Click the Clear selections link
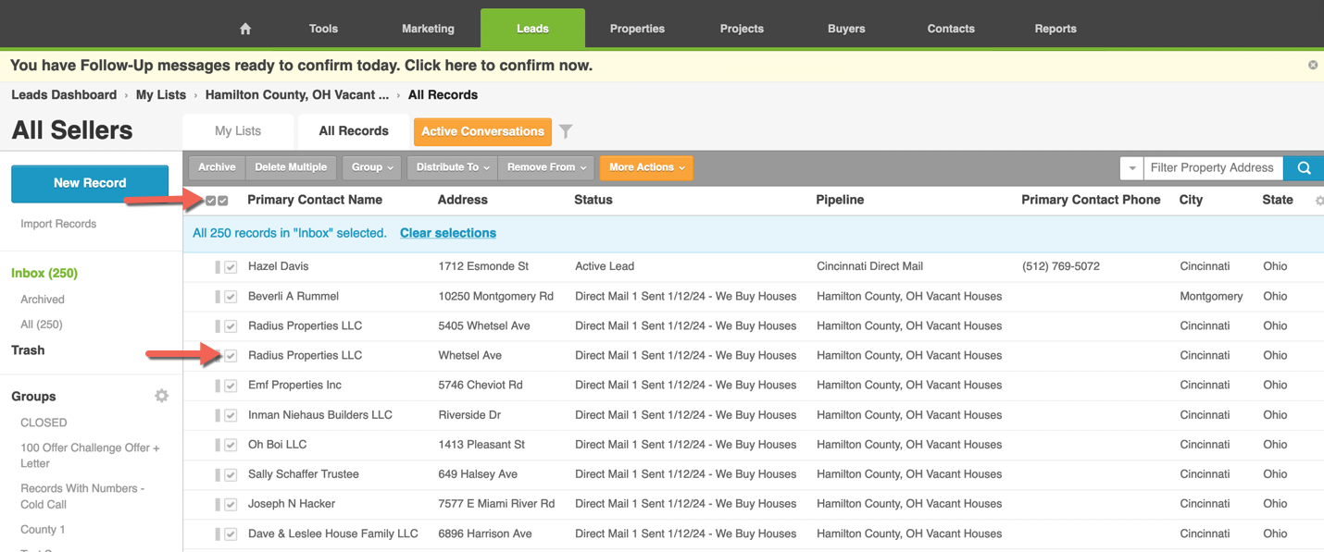1324x552 pixels. pyautogui.click(x=447, y=233)
